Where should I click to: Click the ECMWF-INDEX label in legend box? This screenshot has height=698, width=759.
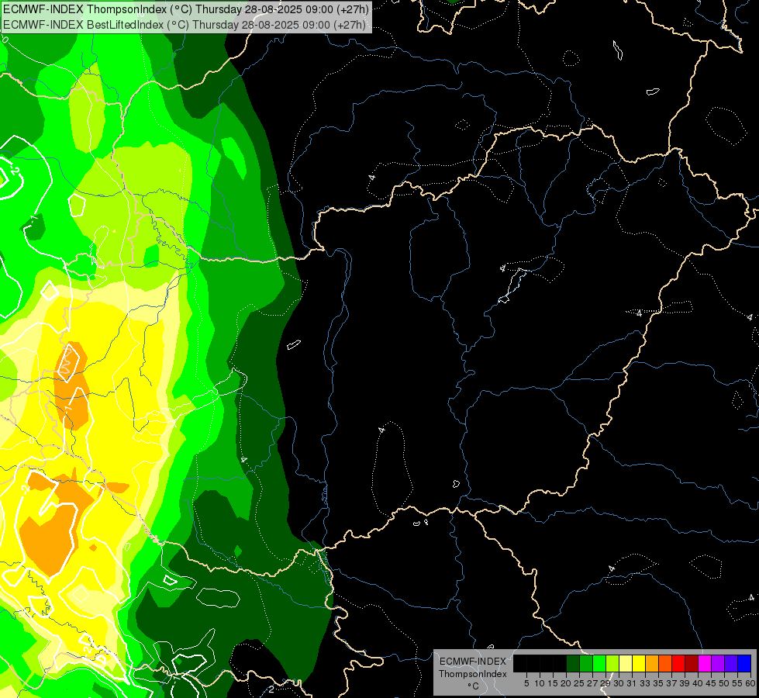[x=473, y=662]
